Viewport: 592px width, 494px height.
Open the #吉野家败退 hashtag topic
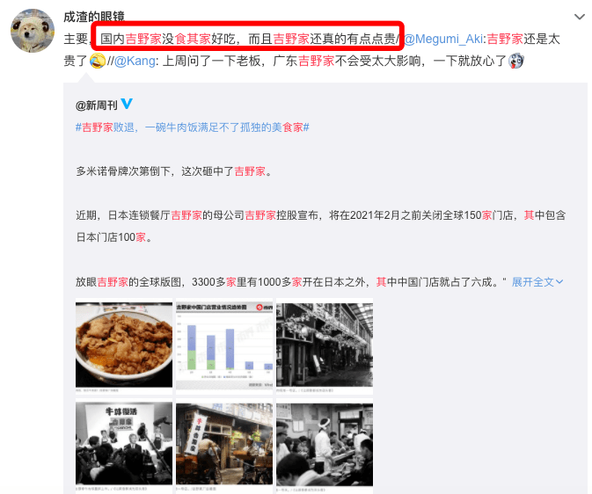point(192,127)
